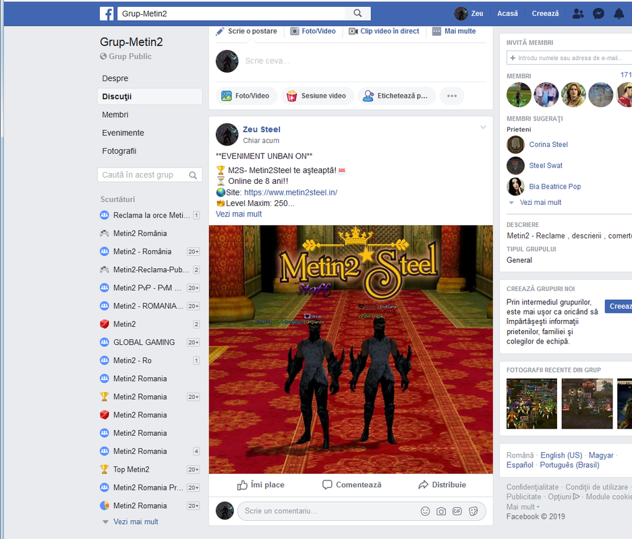Click the invite members email input

(569, 58)
